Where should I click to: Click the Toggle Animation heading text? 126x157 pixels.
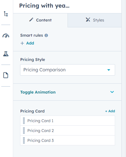(x=38, y=92)
